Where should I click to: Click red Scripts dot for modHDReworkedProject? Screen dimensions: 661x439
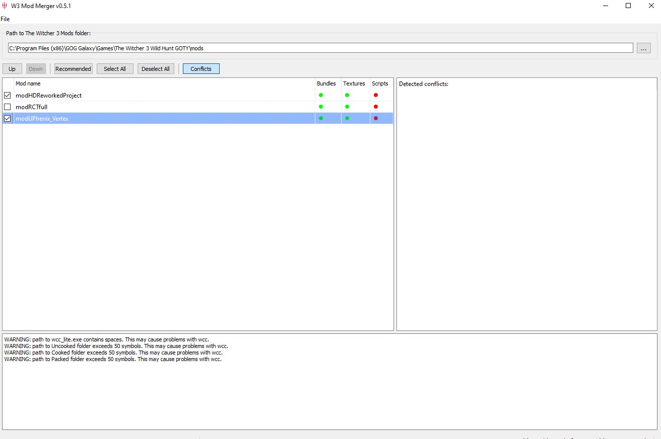click(376, 95)
